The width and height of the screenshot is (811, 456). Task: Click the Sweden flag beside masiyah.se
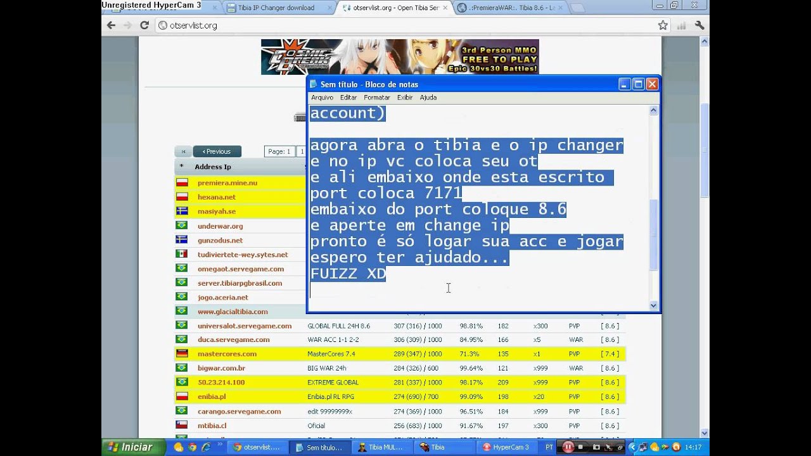(182, 212)
